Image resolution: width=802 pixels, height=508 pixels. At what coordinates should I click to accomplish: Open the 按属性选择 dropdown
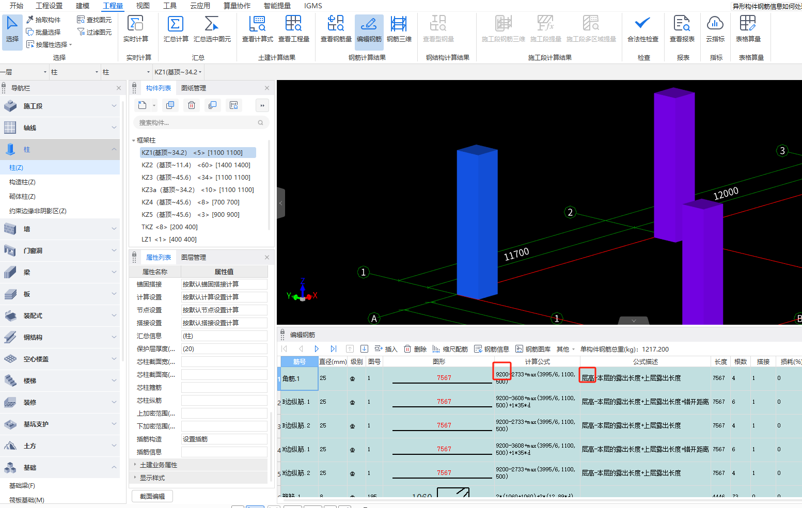point(49,44)
